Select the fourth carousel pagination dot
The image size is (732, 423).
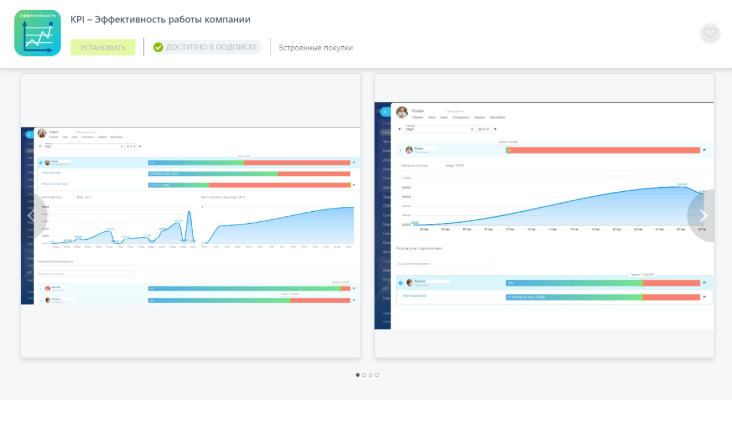[x=377, y=375]
